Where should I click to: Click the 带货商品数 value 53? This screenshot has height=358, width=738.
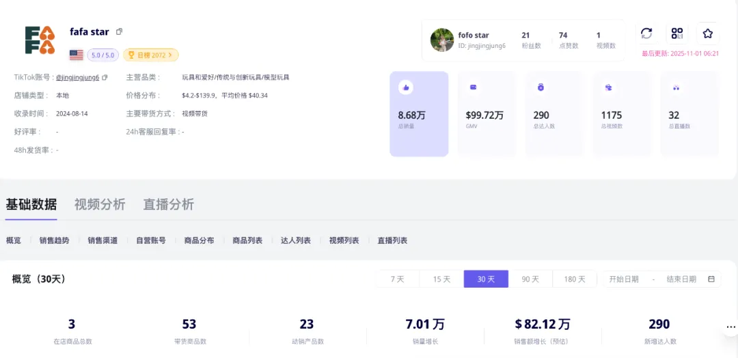click(189, 324)
